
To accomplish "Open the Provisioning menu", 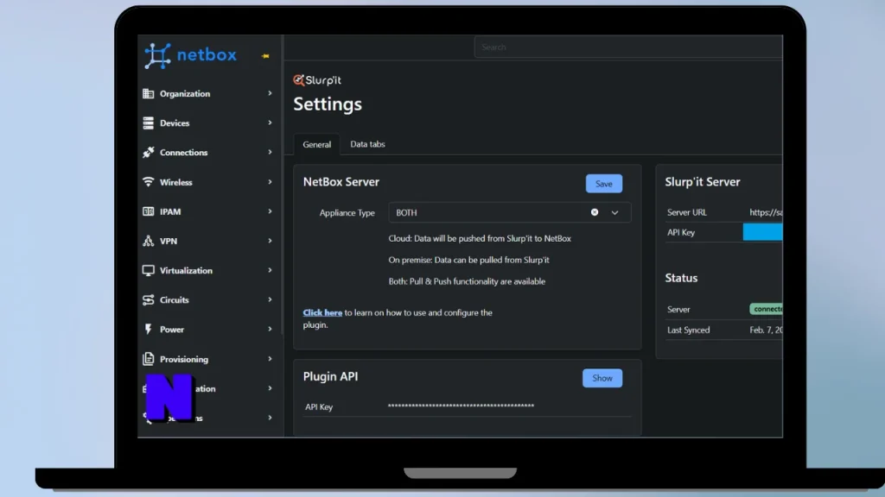I will coord(207,359).
